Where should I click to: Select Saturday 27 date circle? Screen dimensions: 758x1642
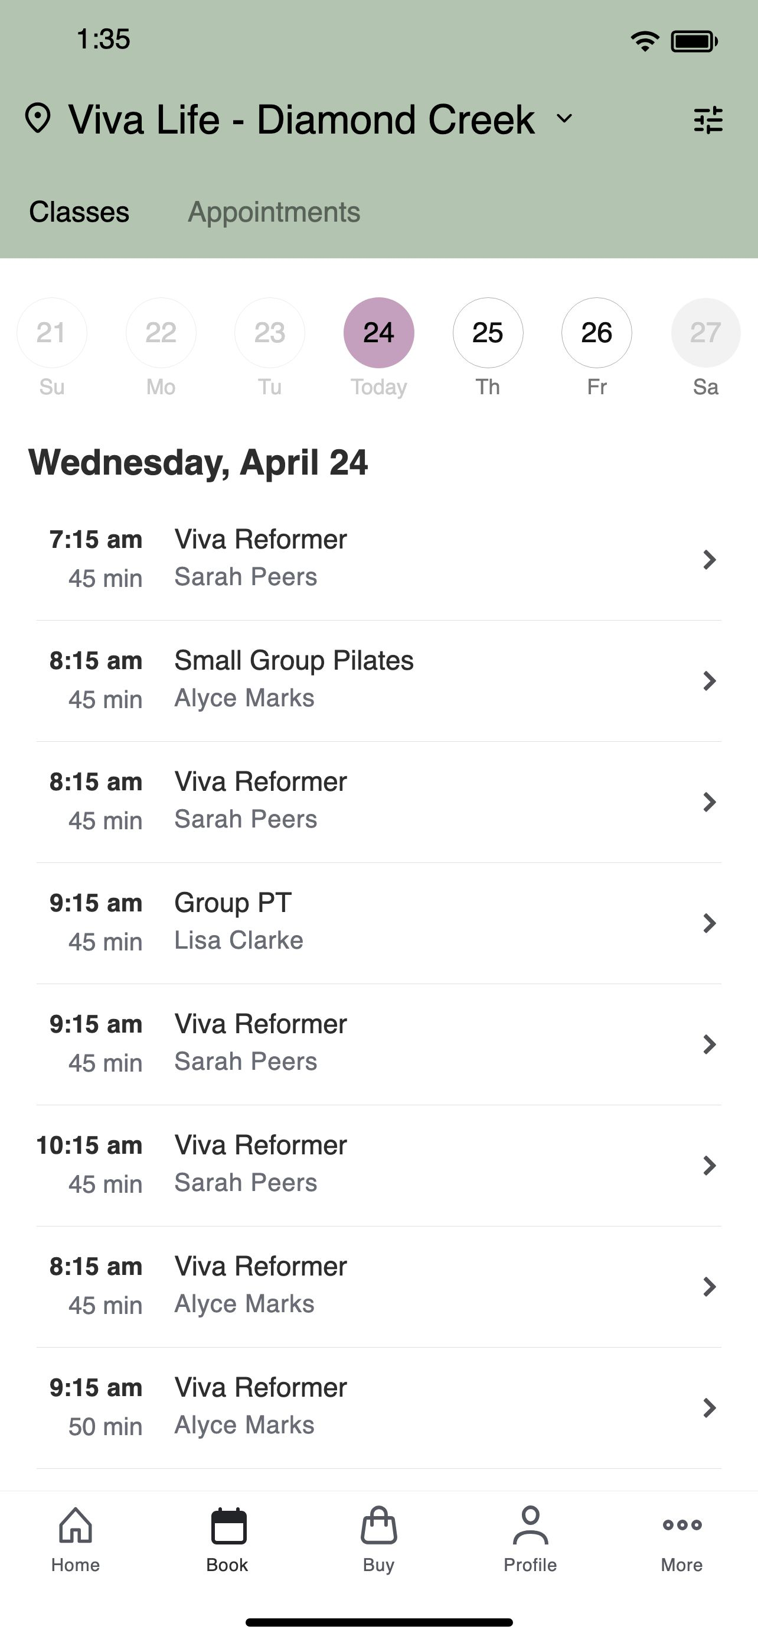[x=706, y=333]
